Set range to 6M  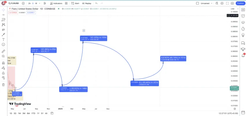pyautogui.click(x=28, y=113)
